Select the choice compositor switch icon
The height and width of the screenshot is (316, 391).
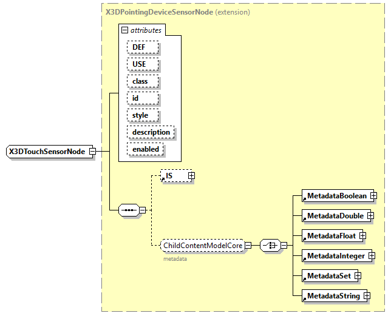[x=270, y=245]
